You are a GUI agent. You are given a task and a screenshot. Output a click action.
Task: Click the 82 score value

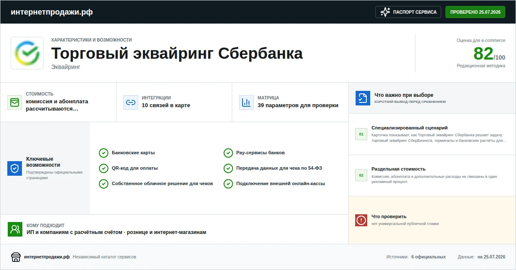point(483,54)
